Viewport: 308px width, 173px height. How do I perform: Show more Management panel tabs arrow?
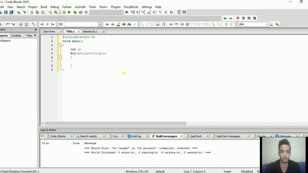[x=35, y=36]
